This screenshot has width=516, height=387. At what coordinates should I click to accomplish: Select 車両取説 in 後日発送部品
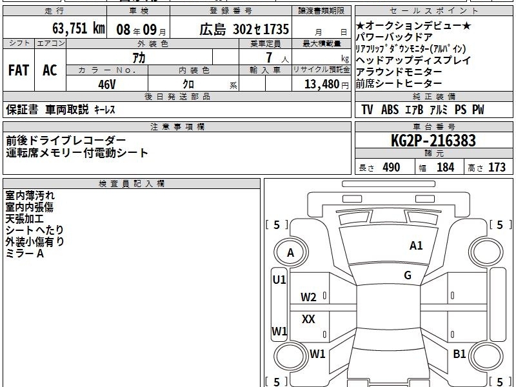tap(67, 109)
